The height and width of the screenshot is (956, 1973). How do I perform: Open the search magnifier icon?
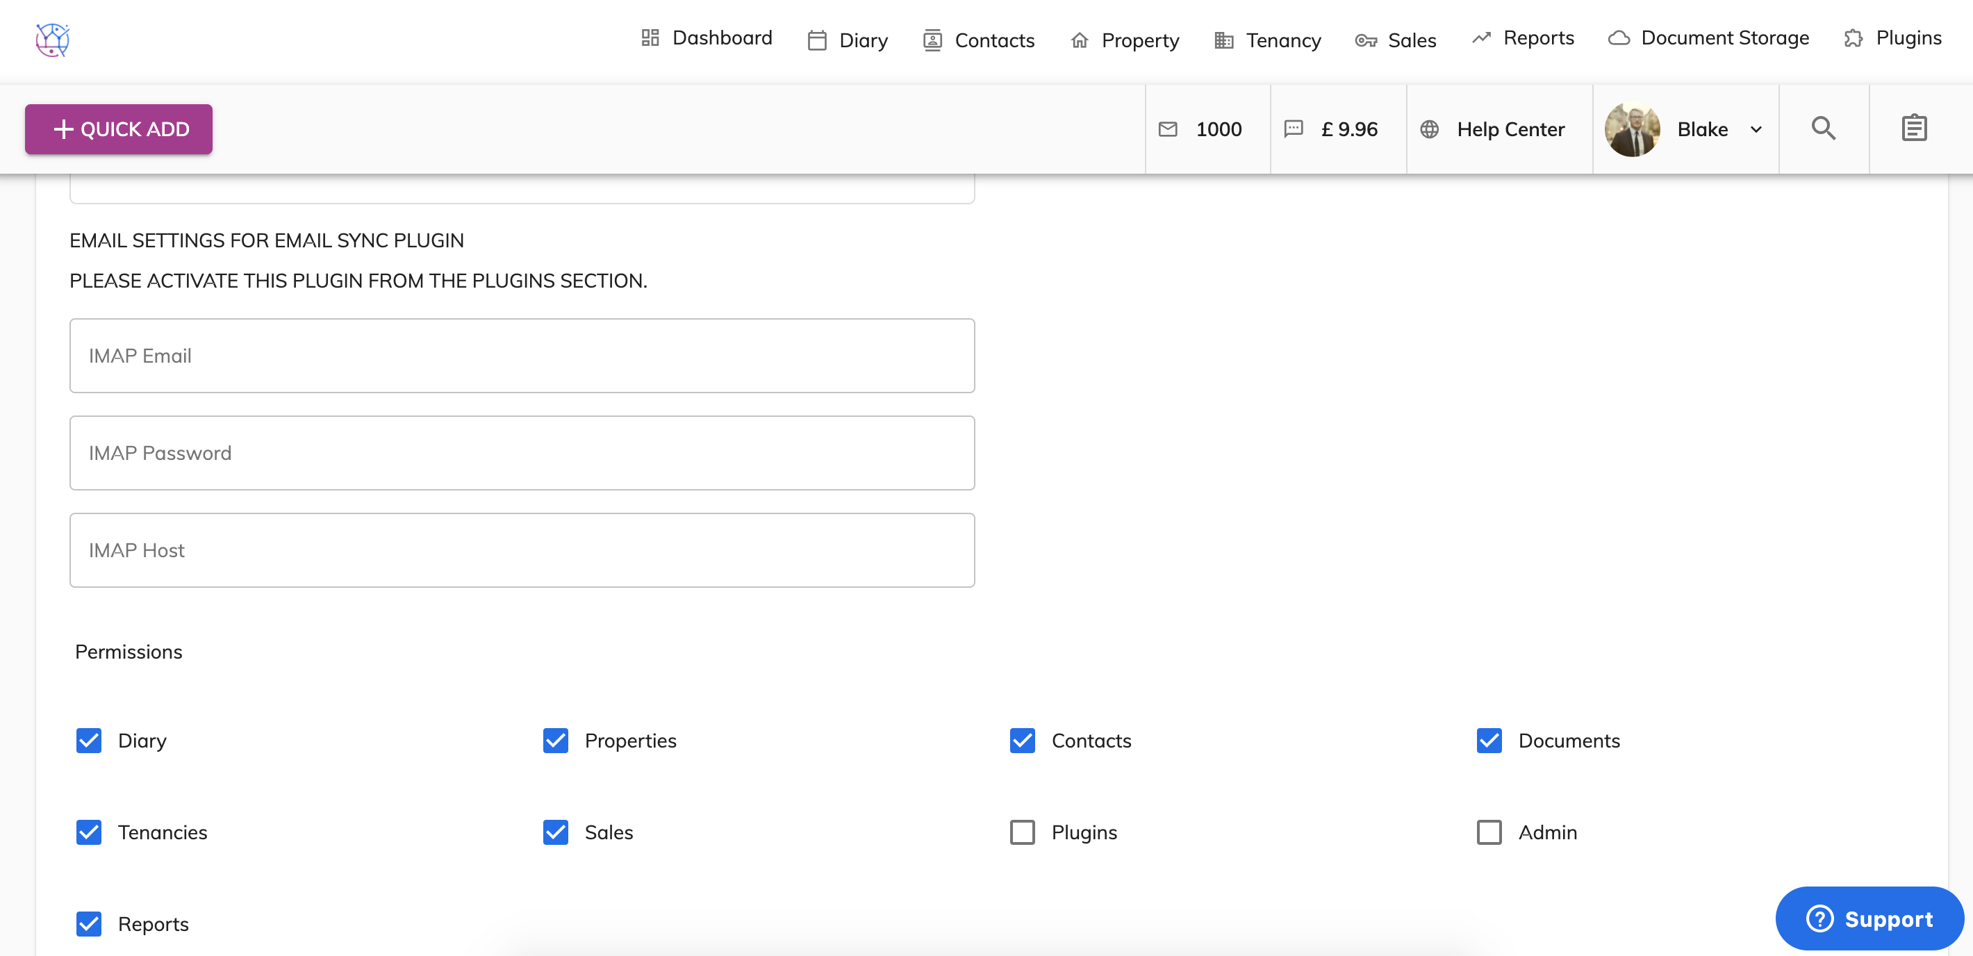[1823, 129]
